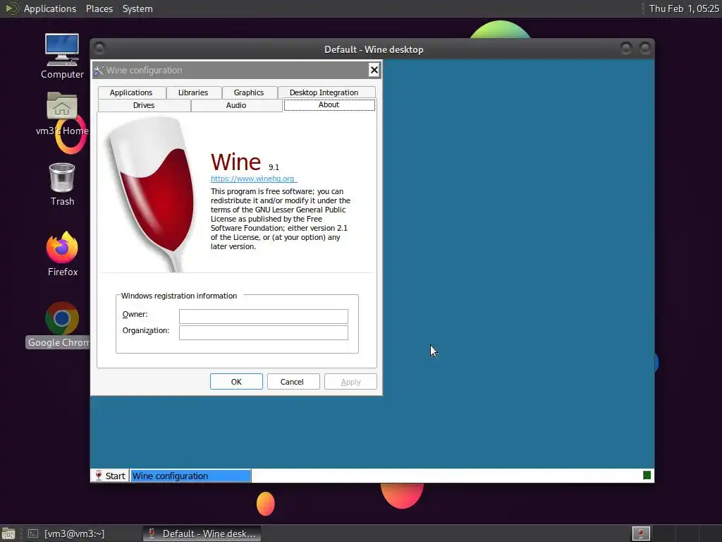Switch to the Applications tab
The width and height of the screenshot is (722, 542).
tap(131, 92)
